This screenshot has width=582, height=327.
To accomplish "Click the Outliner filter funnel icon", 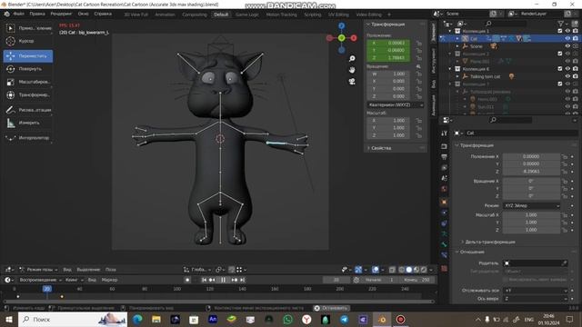I will click(x=560, y=24).
